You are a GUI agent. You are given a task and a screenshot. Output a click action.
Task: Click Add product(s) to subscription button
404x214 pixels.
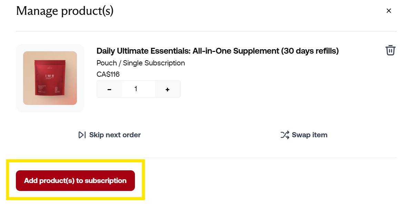75,181
